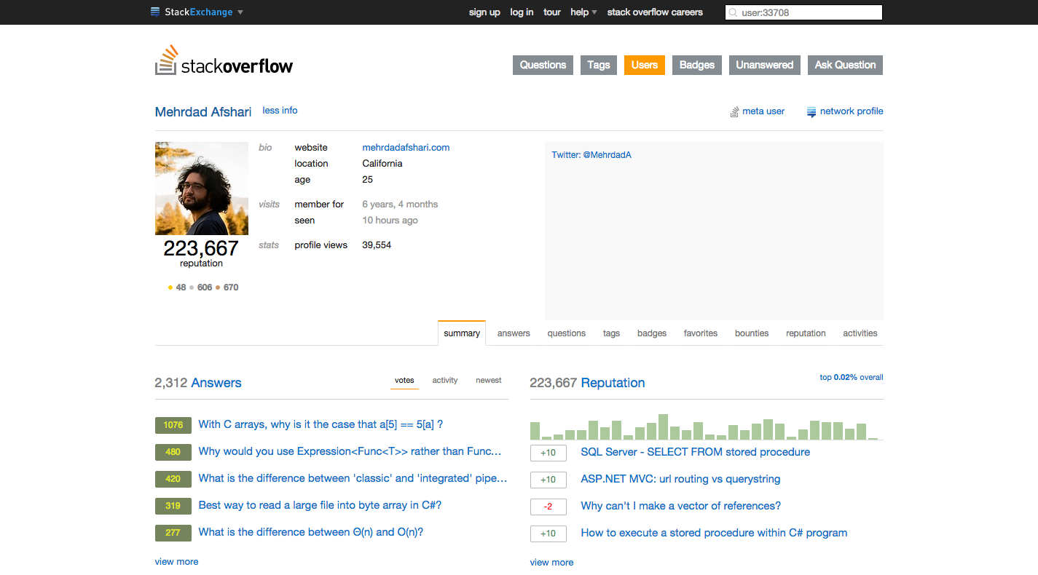The height and width of the screenshot is (575, 1038).
Task: Open the reputation tab
Action: click(x=806, y=333)
